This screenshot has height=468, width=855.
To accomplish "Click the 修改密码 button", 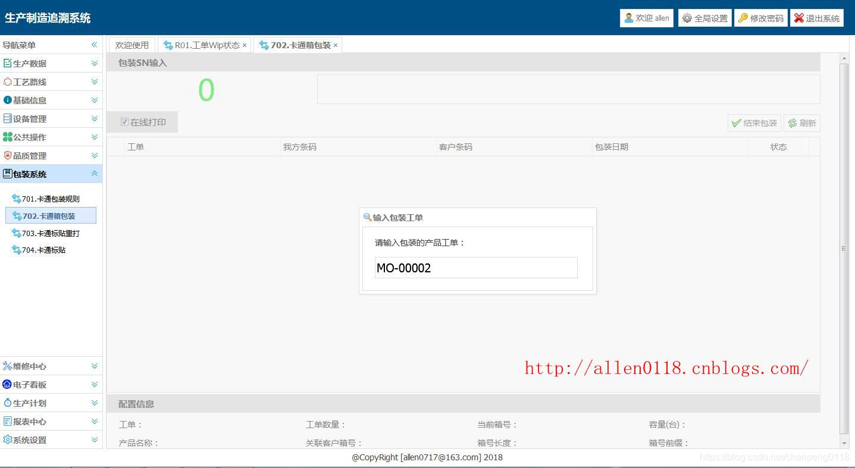I will 761,18.
